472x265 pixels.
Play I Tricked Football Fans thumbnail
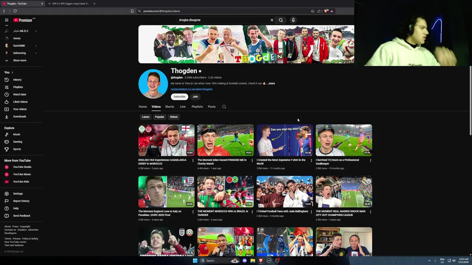[x=285, y=192]
